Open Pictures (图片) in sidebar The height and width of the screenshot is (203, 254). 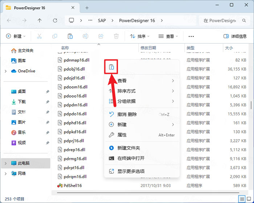click(x=19, y=122)
